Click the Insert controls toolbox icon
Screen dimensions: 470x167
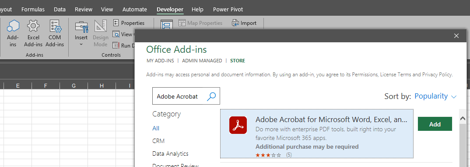pos(81,26)
